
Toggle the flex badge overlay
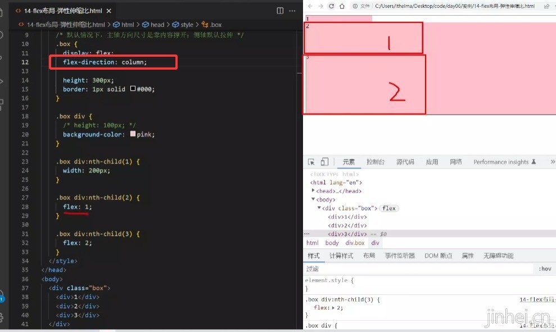(389, 208)
